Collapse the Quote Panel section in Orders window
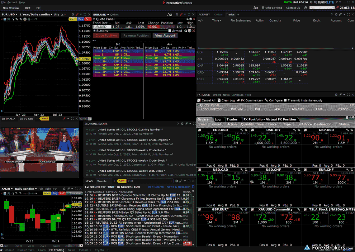355x252 pixels. coord(94,19)
